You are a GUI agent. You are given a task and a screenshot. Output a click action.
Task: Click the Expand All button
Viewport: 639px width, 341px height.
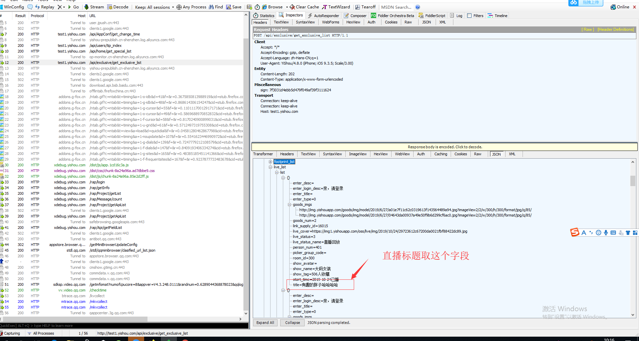point(265,323)
